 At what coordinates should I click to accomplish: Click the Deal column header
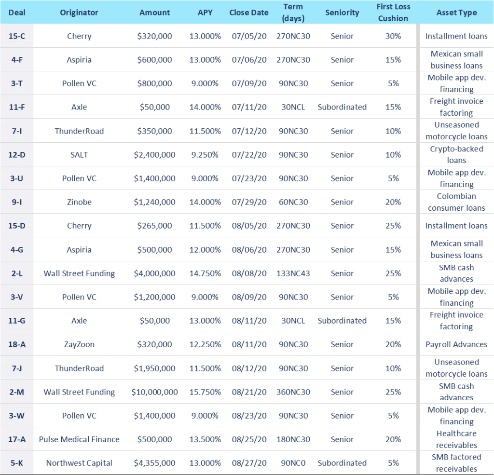[x=17, y=13]
